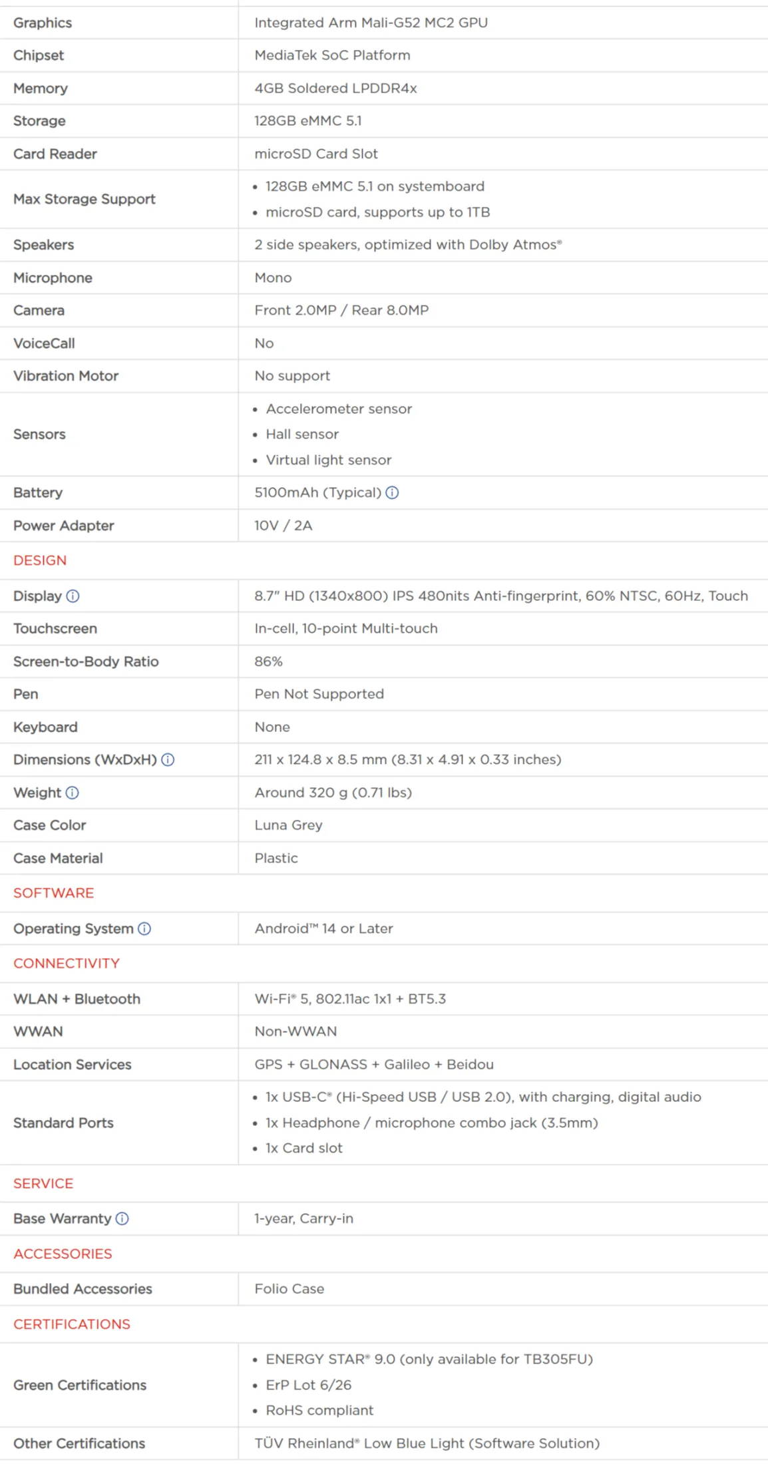Click the info icon beside Battery capacity
This screenshot has height=1464, width=768.
393,493
